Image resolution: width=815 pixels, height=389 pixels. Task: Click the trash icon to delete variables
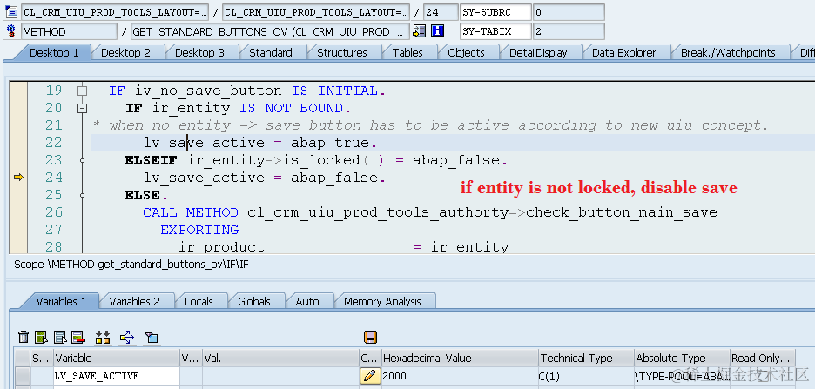[23, 337]
